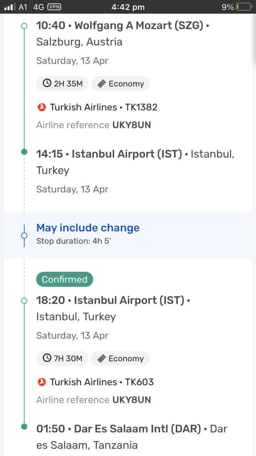This screenshot has width=256, height=456.
Task: Select the Salzburg departure timeline marker
Action: click(x=24, y=26)
